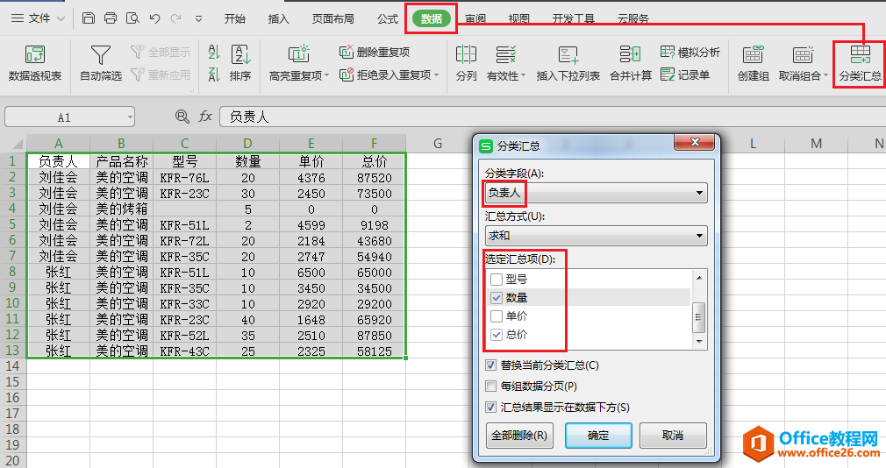The height and width of the screenshot is (468, 886).
Task: Enable 每组数据分页 checkbox
Action: point(491,386)
